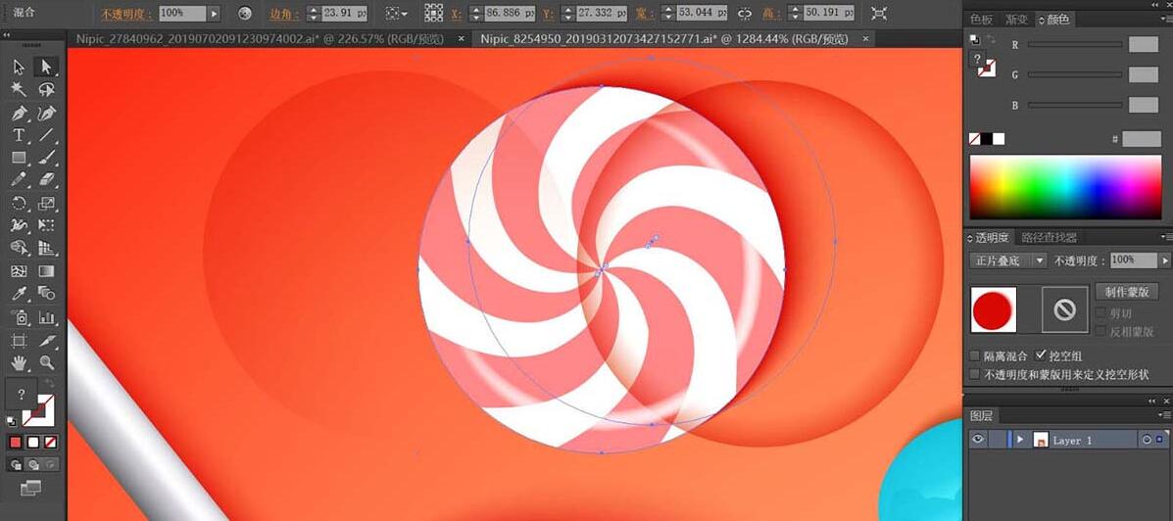
Task: Select the Perspective Grid tool
Action: (x=46, y=248)
